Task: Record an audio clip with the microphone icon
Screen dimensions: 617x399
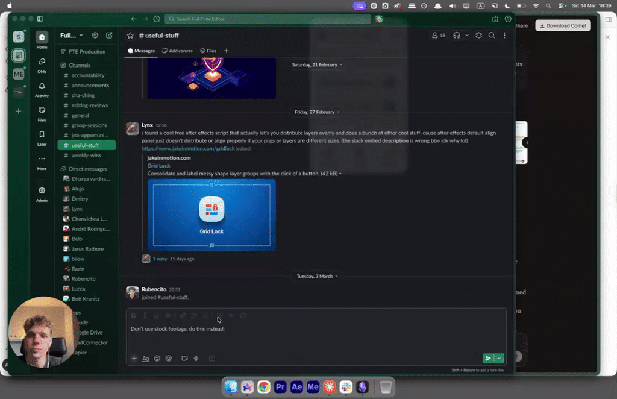Action: 196,358
